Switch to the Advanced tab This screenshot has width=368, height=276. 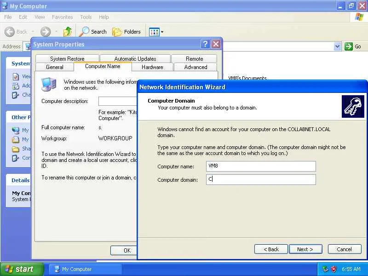[x=195, y=67]
